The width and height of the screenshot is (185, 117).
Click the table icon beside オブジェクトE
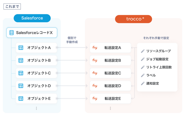(x=21, y=99)
